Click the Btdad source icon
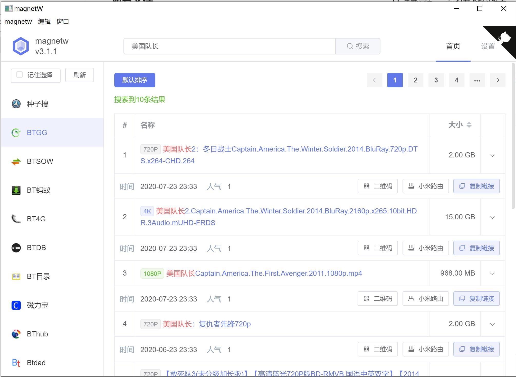The image size is (516, 377). 16,363
